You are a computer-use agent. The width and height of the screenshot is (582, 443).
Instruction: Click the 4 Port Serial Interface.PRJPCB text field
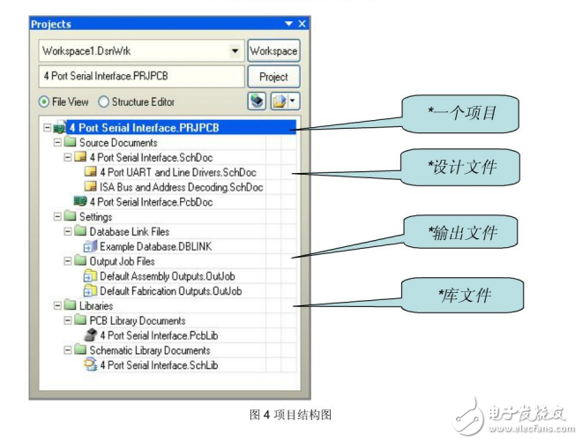click(139, 77)
